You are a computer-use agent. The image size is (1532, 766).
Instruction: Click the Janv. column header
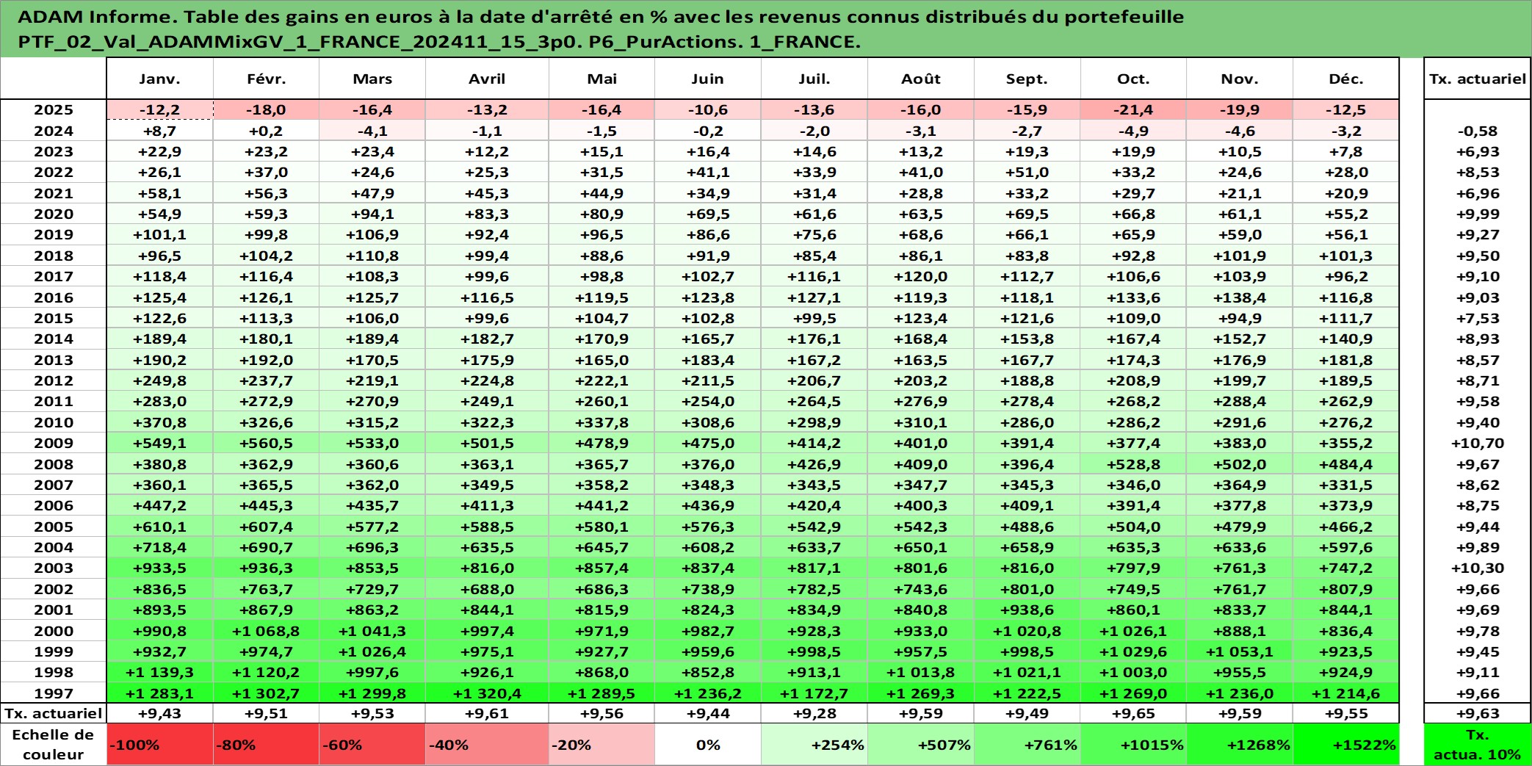[x=159, y=79]
